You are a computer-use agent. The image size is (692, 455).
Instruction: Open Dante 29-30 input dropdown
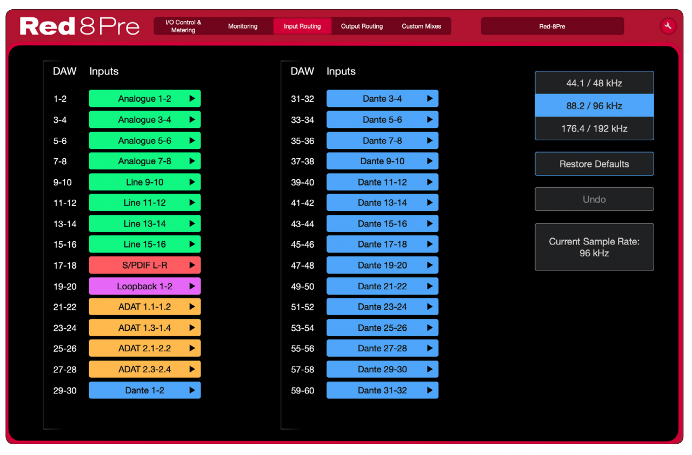click(382, 369)
